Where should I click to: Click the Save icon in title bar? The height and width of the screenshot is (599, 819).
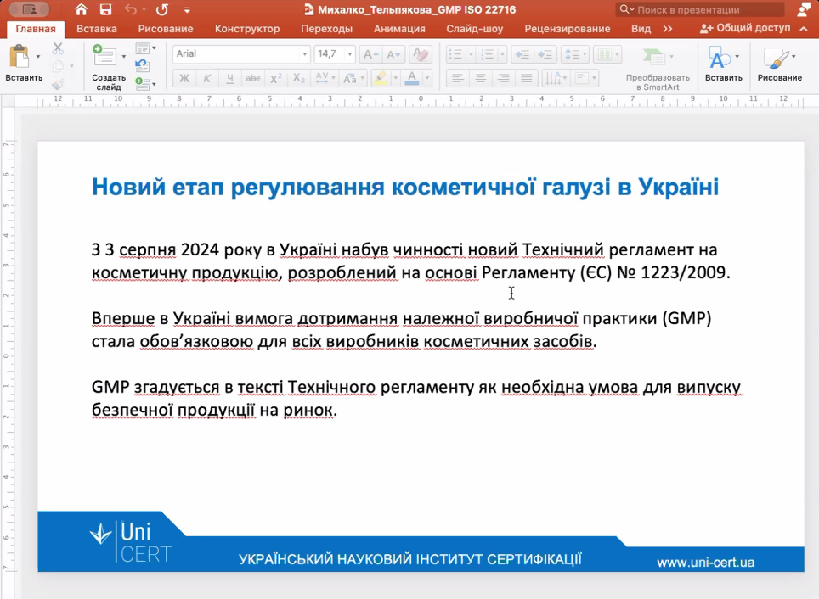point(105,10)
